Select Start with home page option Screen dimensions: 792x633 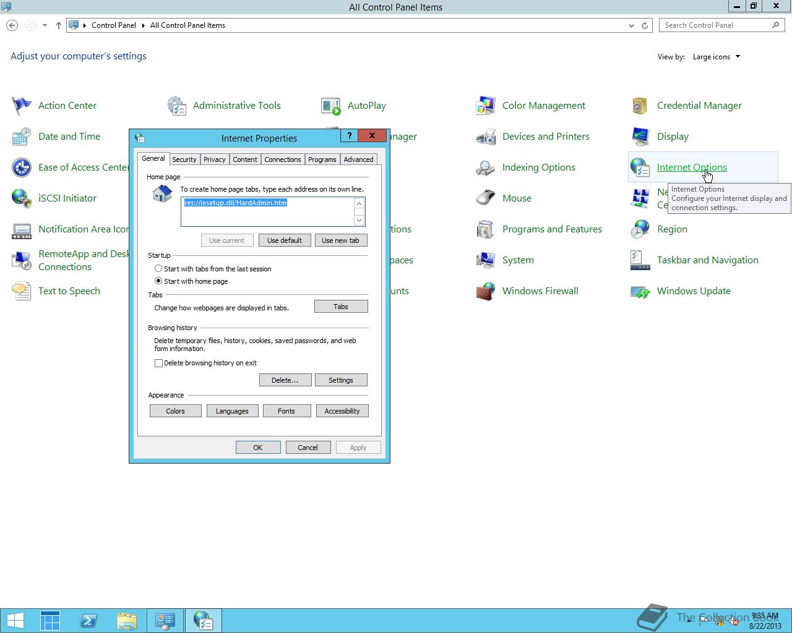pos(158,281)
